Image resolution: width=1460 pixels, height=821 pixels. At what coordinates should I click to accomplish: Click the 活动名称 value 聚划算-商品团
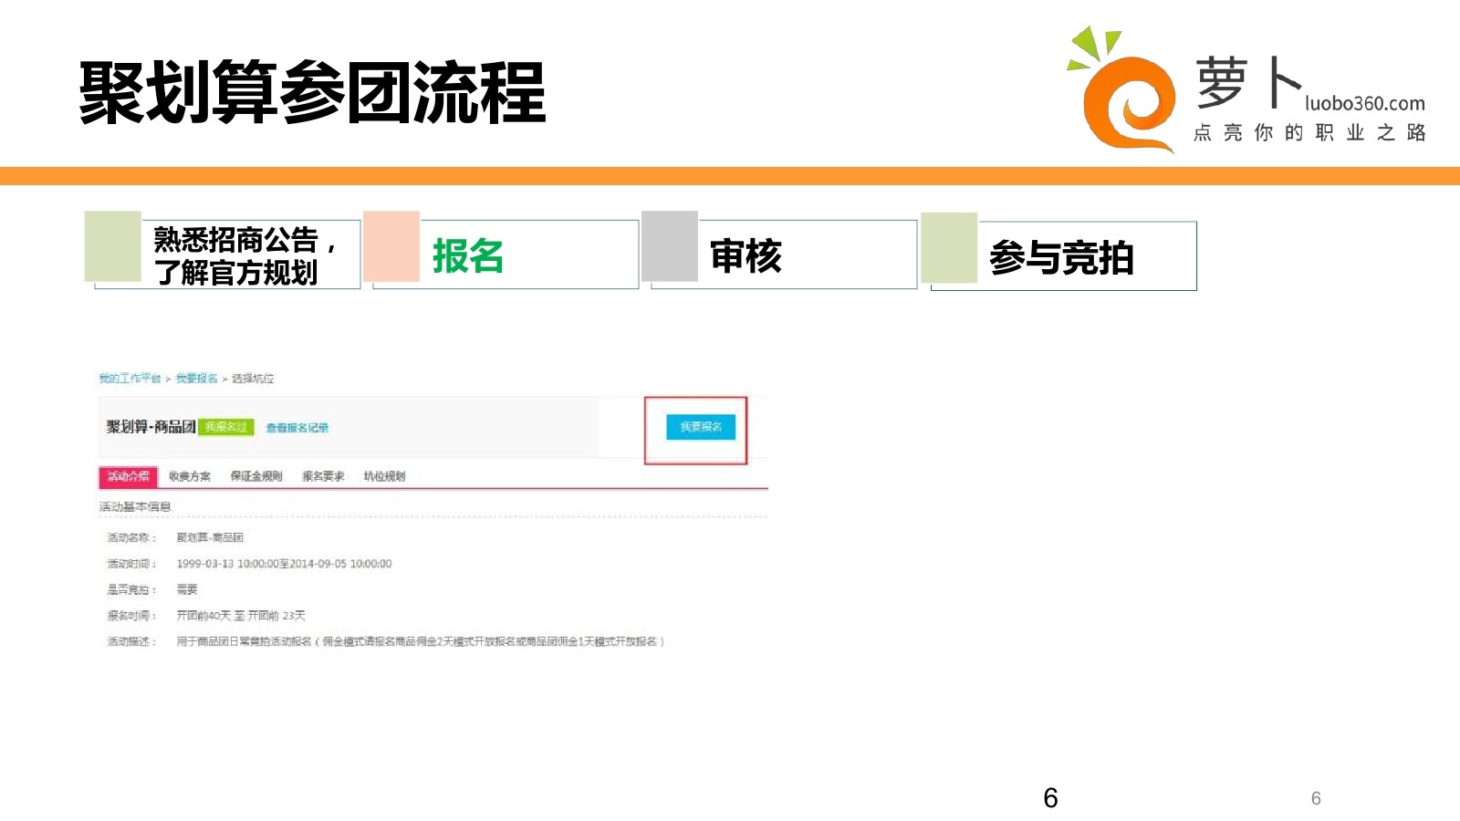click(210, 537)
